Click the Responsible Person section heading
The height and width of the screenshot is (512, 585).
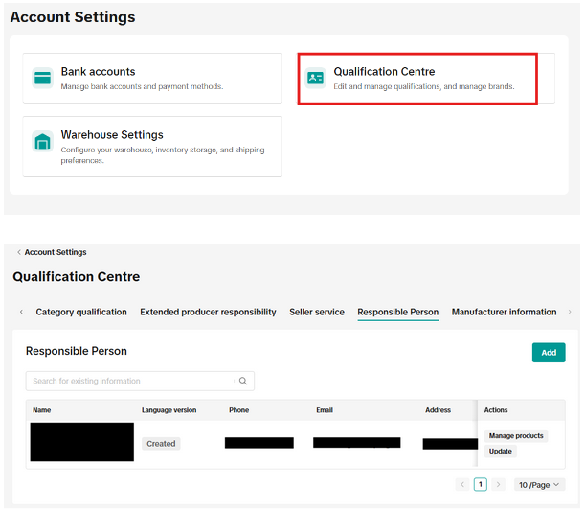77,351
